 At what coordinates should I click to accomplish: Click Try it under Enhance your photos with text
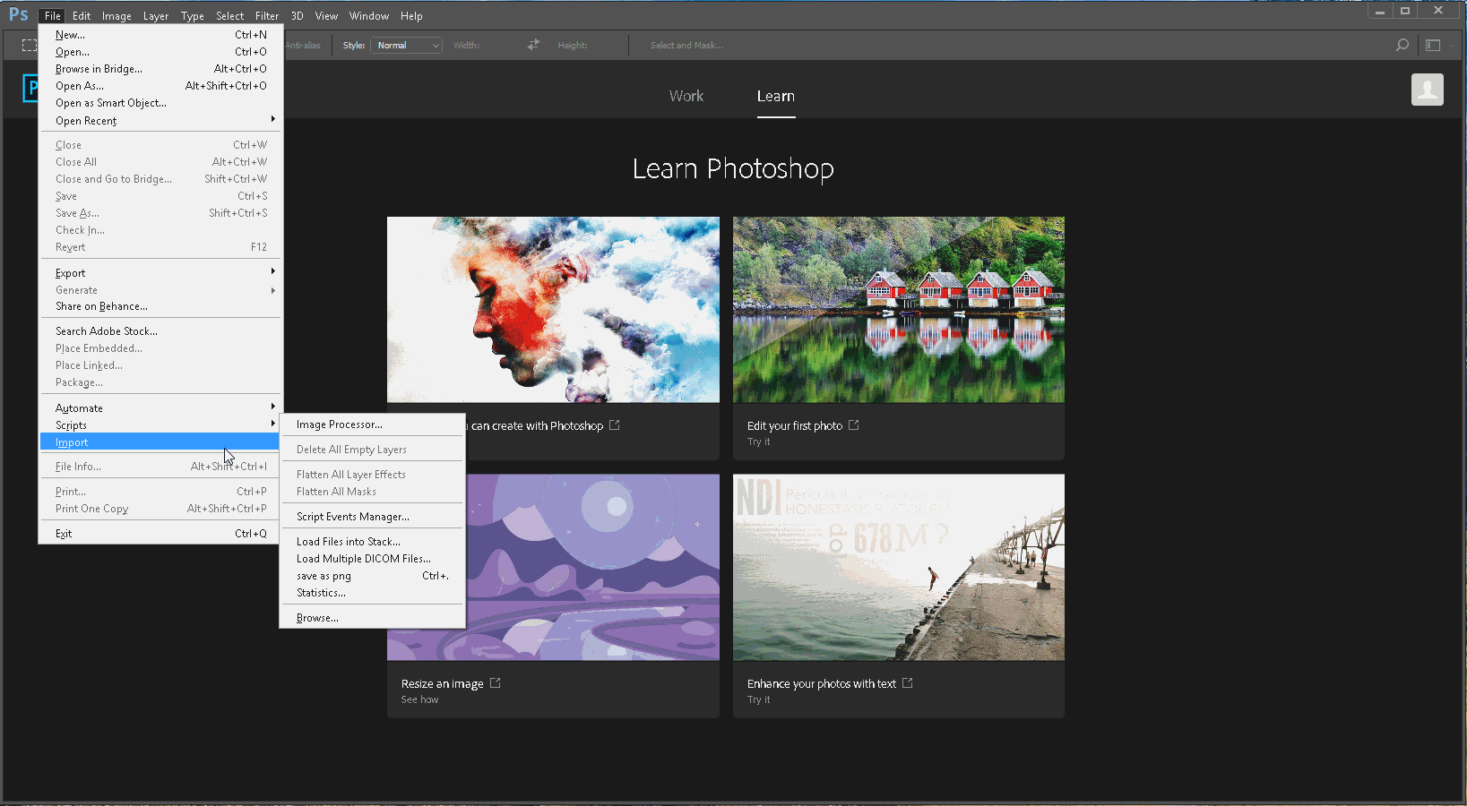point(758,699)
